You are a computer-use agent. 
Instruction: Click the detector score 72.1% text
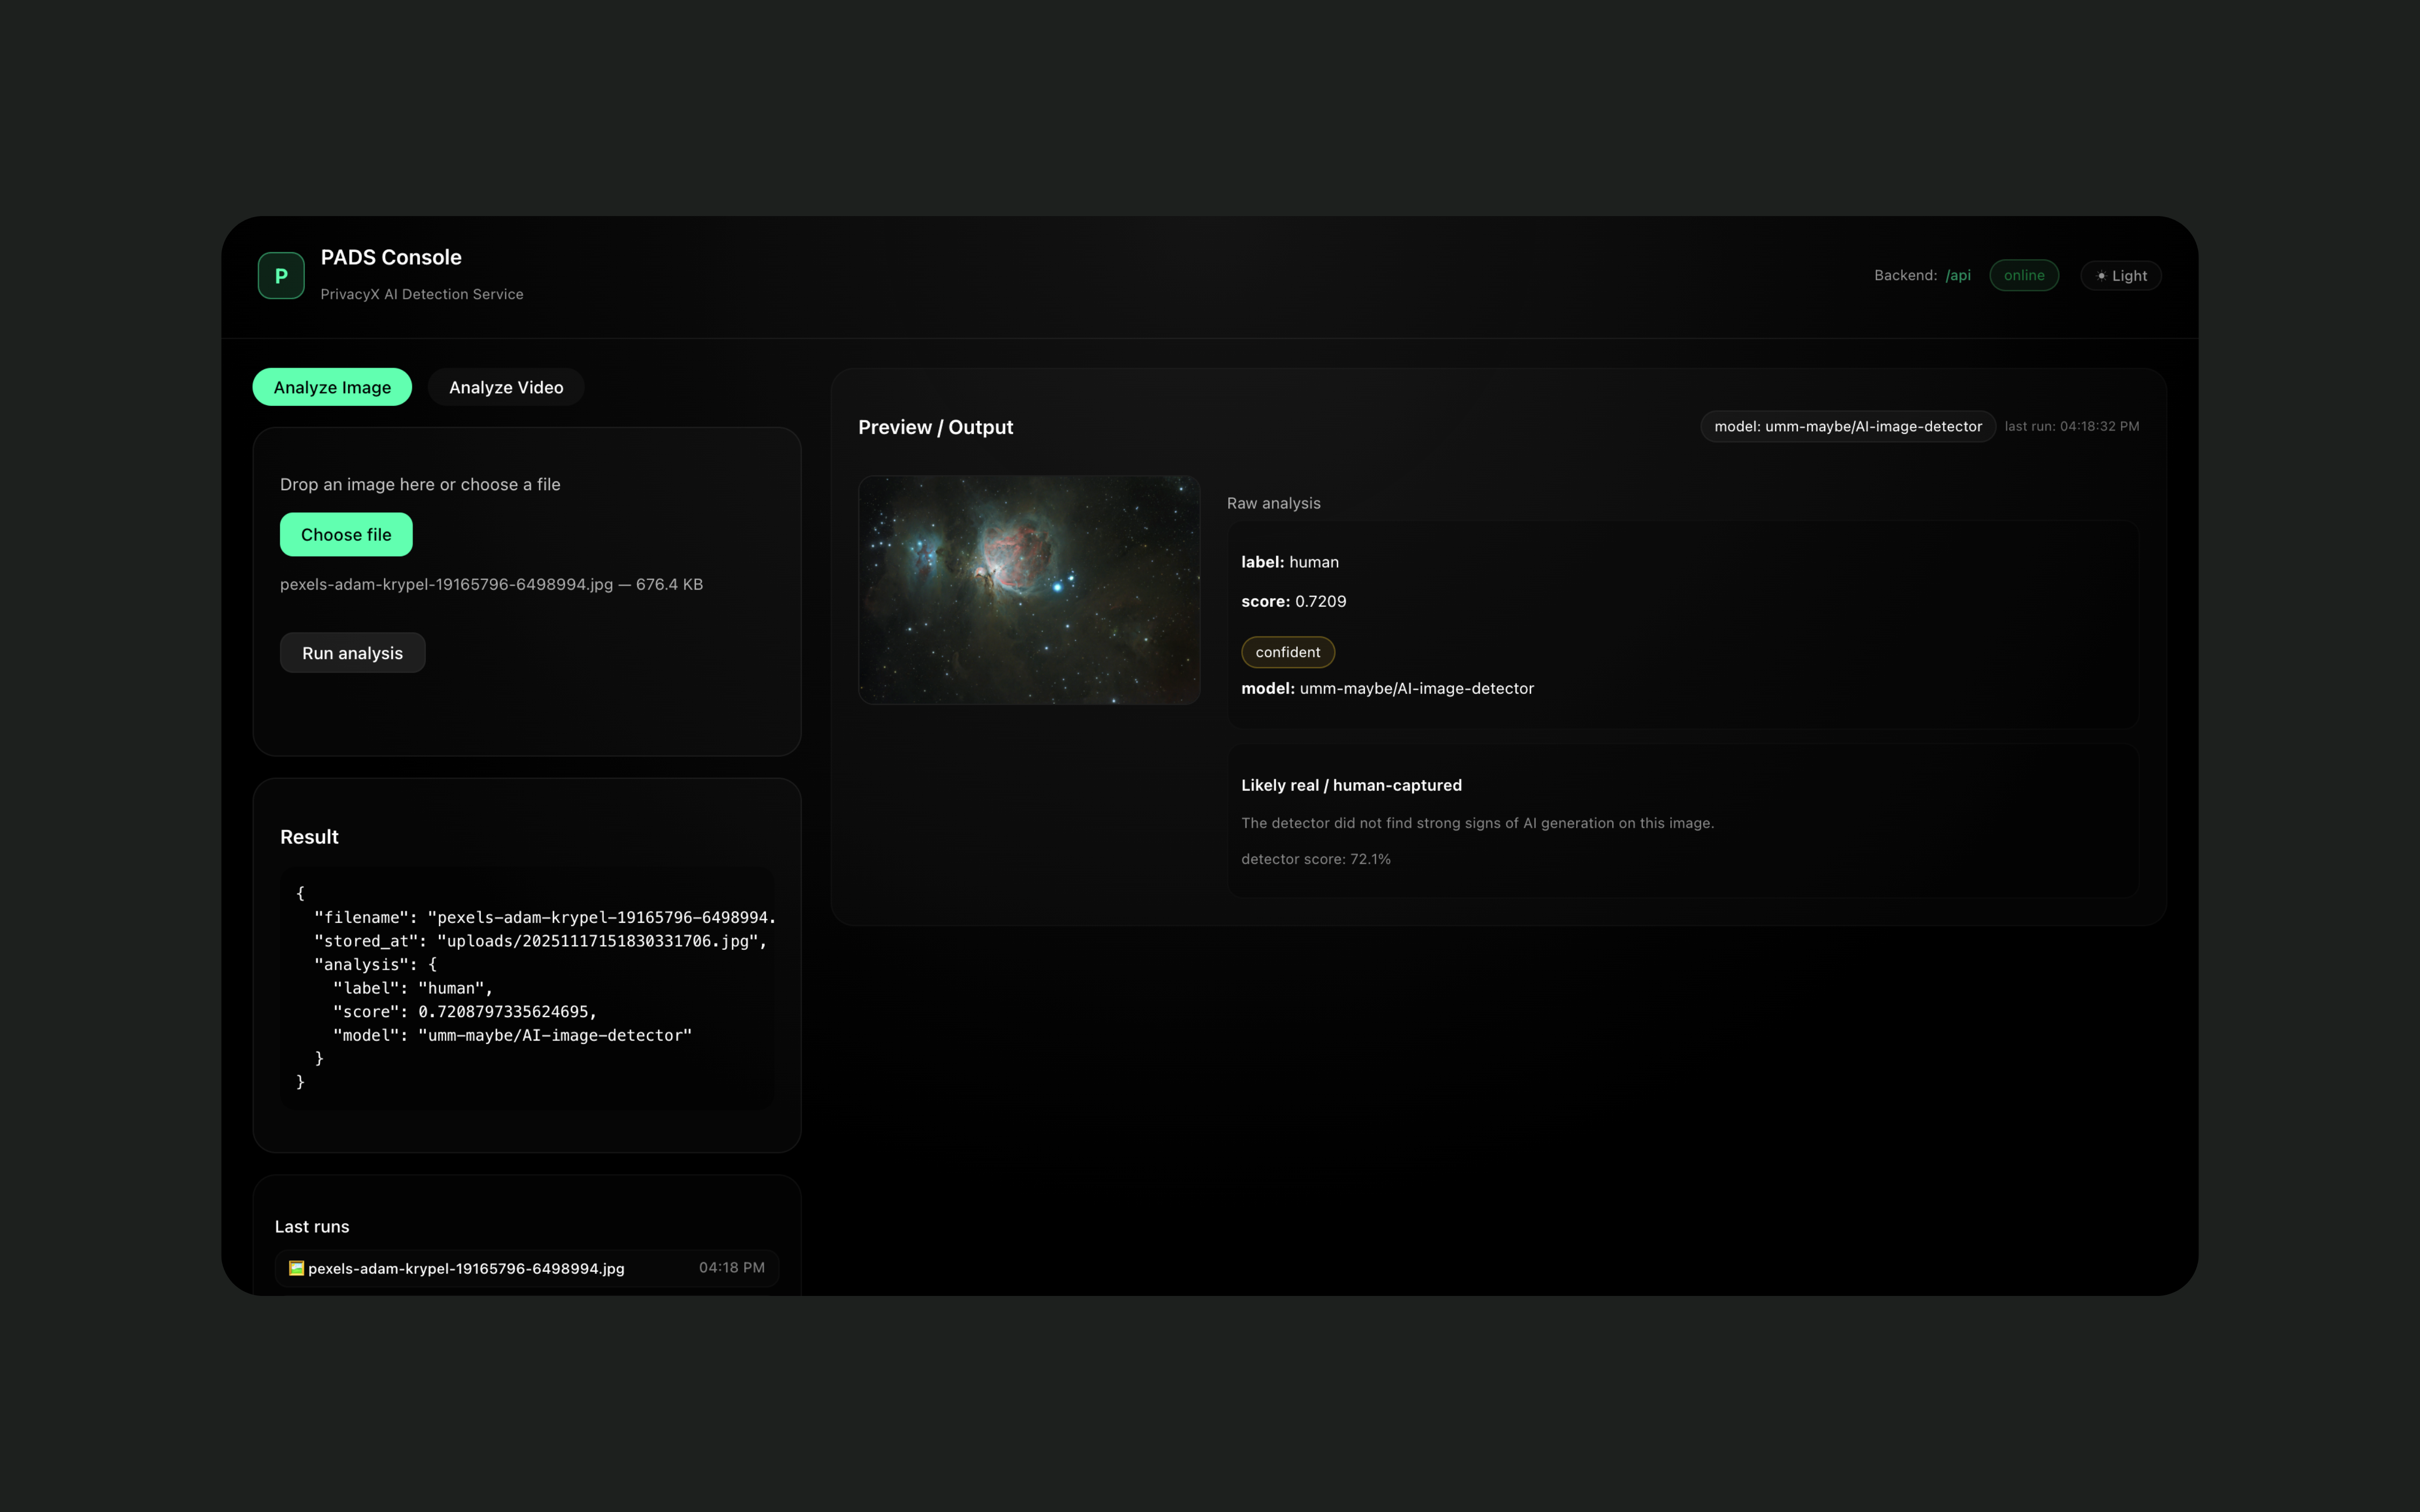tap(1315, 859)
